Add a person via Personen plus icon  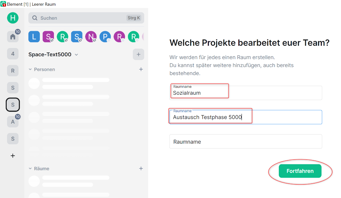coord(141,69)
